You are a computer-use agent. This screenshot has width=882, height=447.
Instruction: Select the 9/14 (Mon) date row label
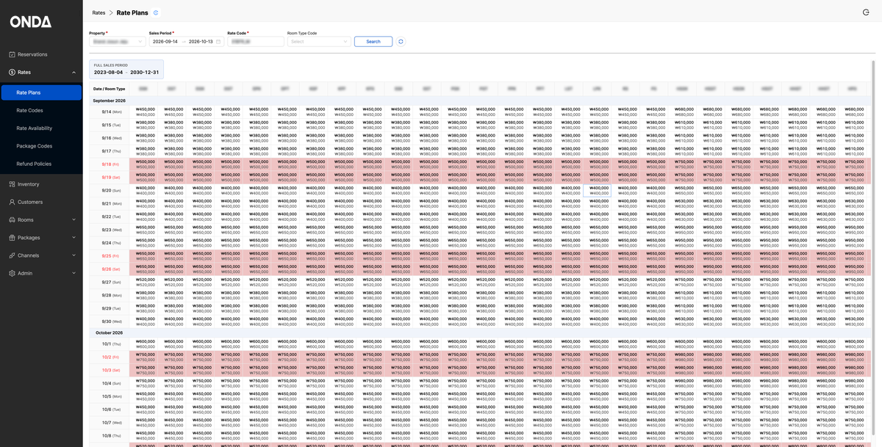(x=112, y=112)
